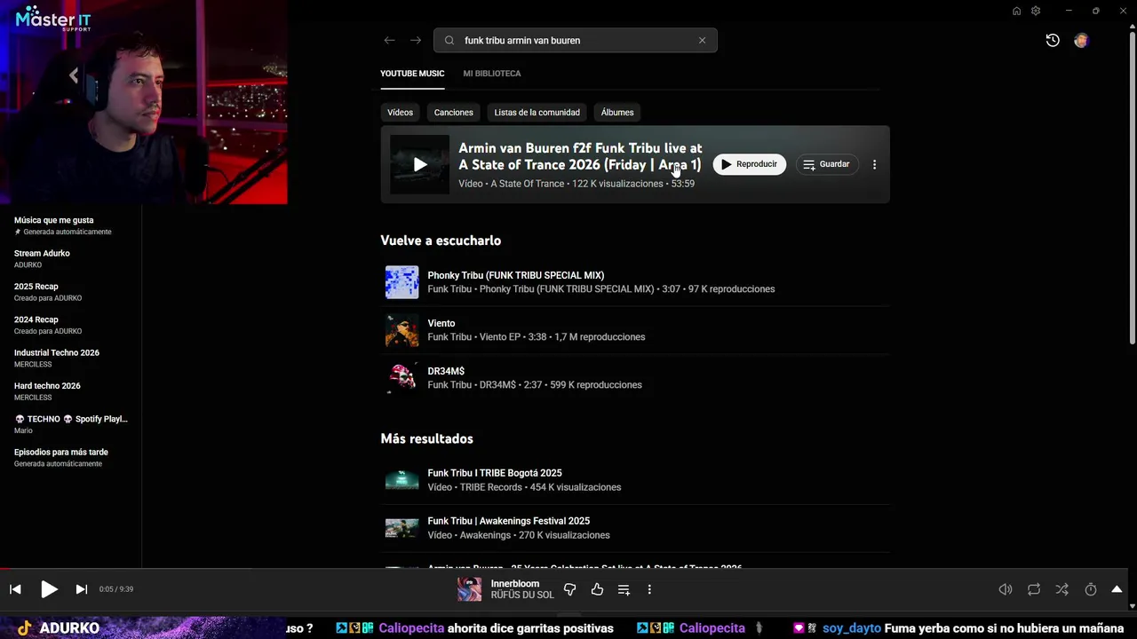Screen dimensions: 1137x639
Task: Open Viento song thumbnail
Action: (x=402, y=330)
